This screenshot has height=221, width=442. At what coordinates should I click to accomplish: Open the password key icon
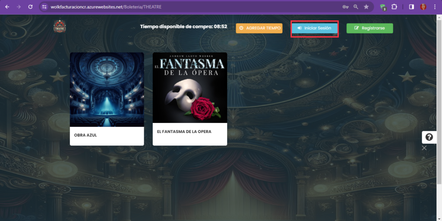[346, 7]
